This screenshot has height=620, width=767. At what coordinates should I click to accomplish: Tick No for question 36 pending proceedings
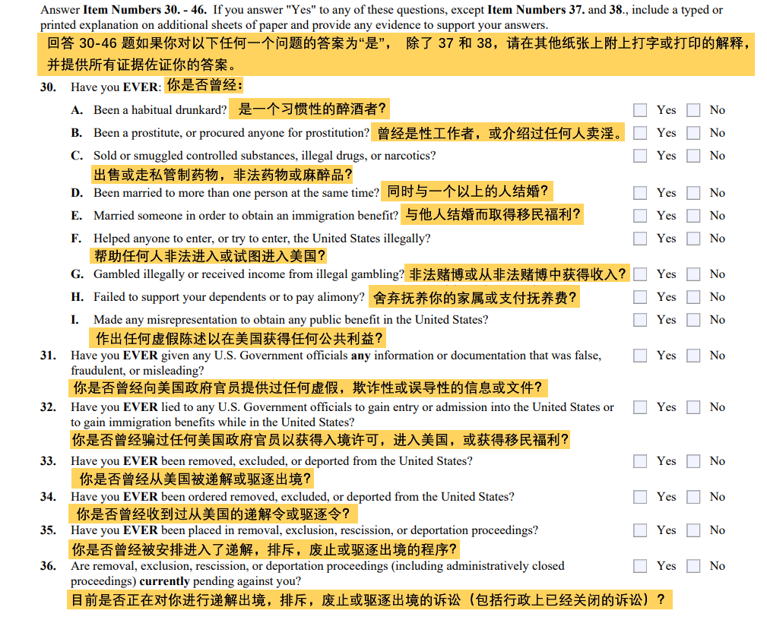[x=693, y=566]
